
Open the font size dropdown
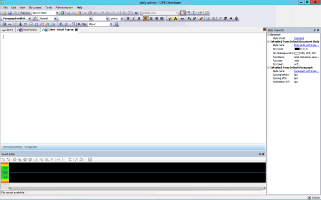coord(107,18)
